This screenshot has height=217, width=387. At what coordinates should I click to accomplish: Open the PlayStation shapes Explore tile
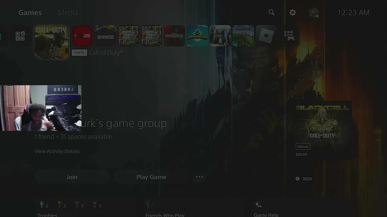point(20,36)
